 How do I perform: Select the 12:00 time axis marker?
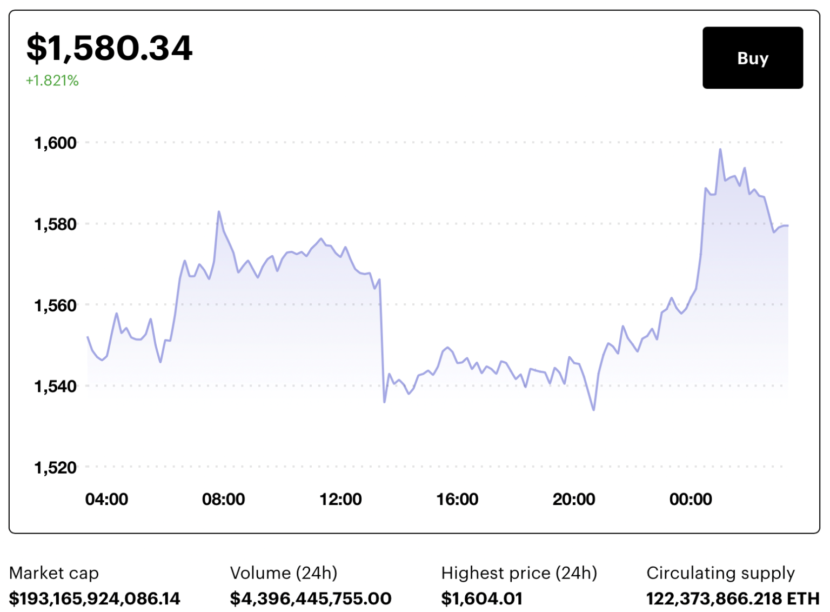[x=340, y=499]
